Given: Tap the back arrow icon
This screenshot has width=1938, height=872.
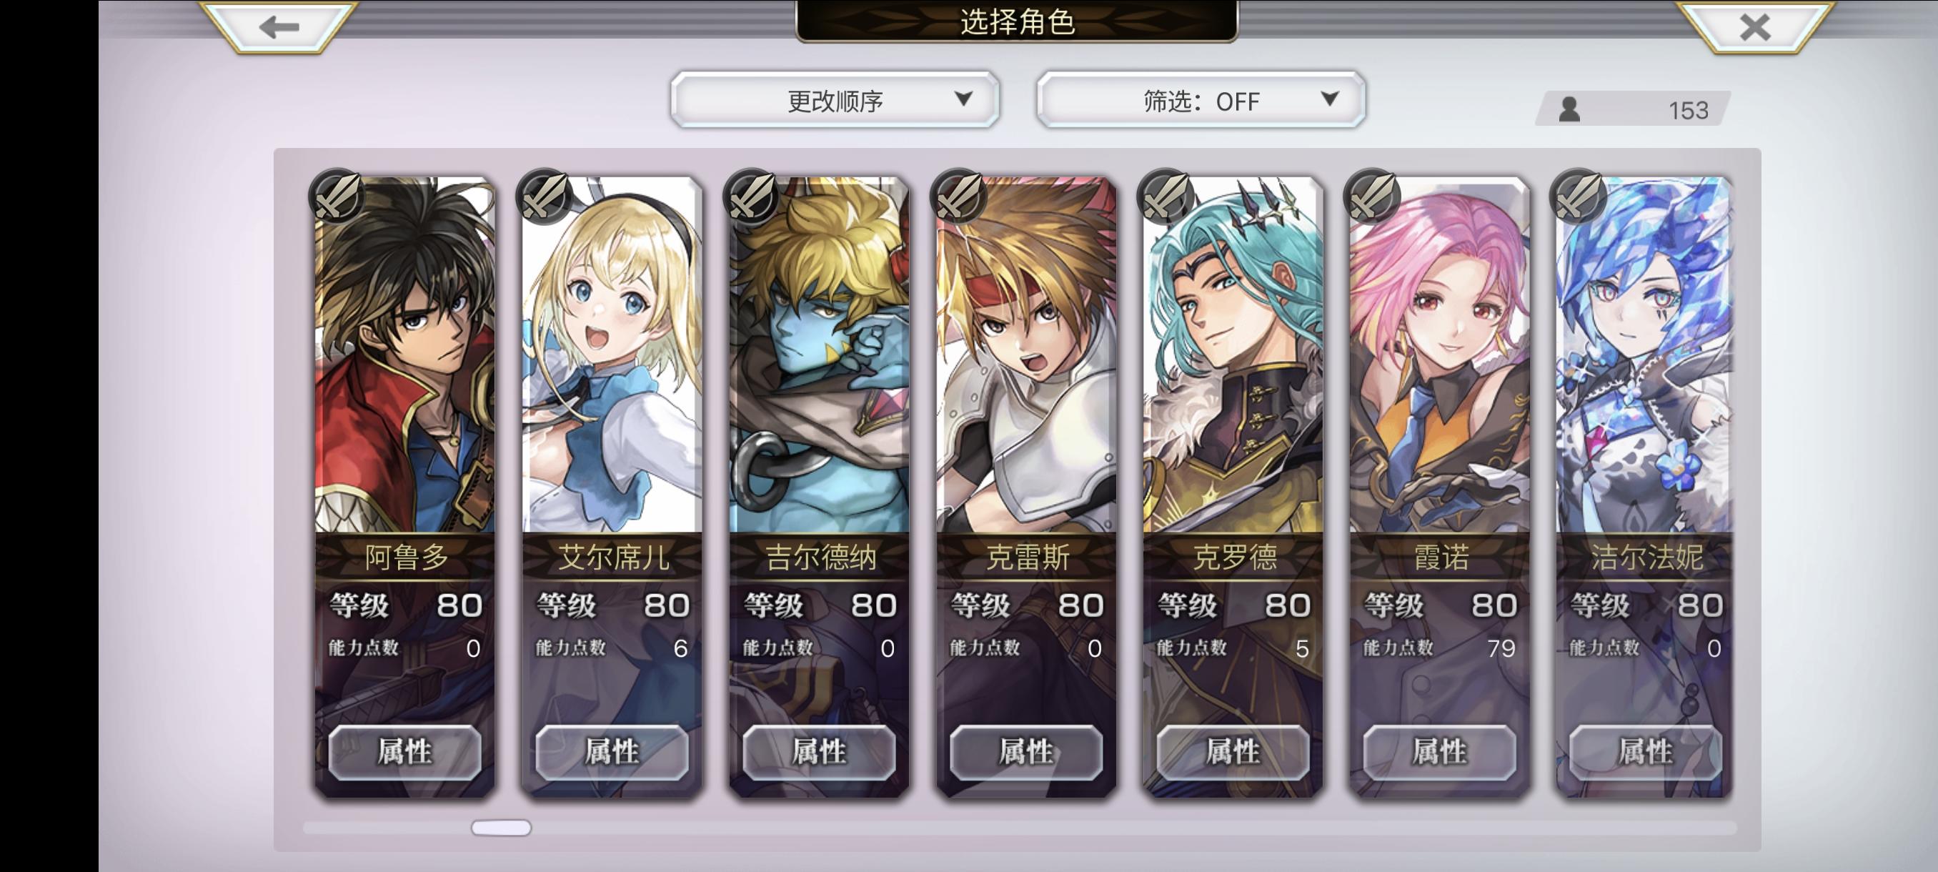Looking at the screenshot, I should (279, 28).
